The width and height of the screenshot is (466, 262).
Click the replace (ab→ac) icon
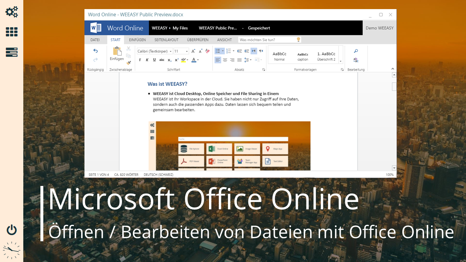pyautogui.click(x=356, y=60)
